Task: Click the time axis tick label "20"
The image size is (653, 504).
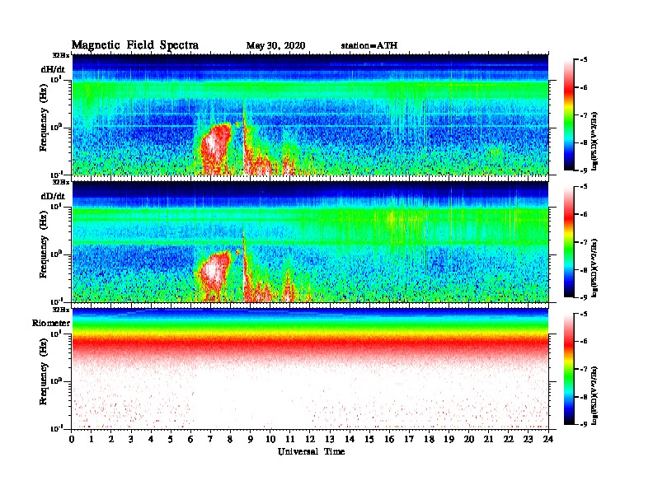Action: point(469,439)
